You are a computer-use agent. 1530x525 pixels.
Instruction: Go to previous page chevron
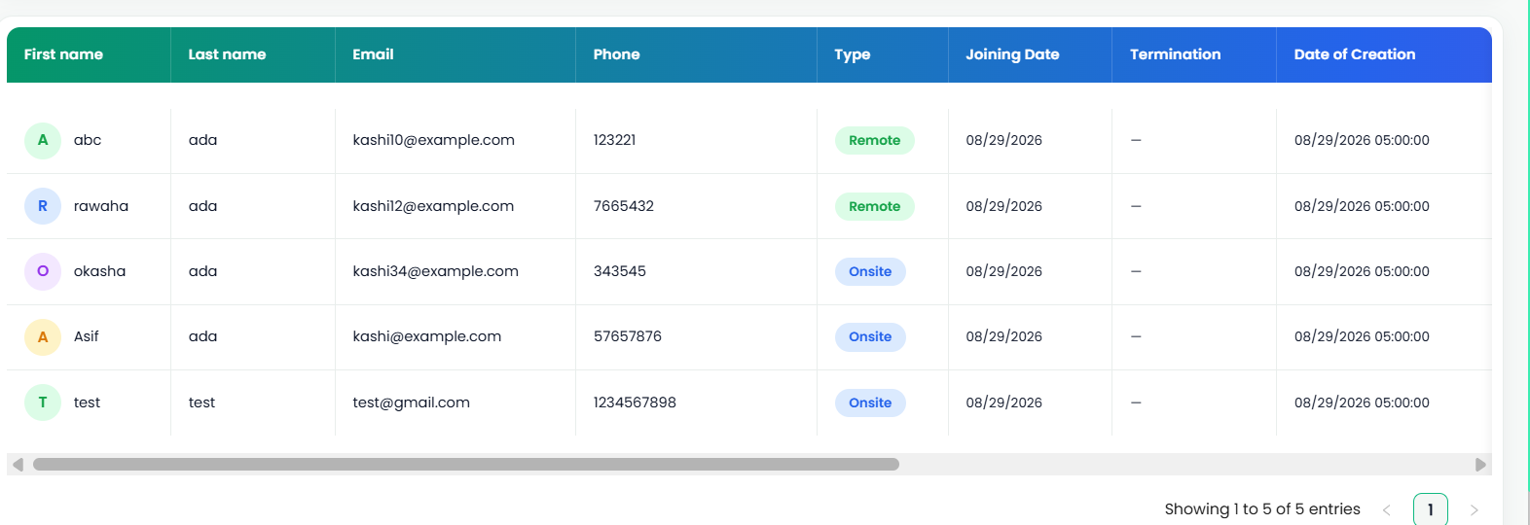(x=1387, y=509)
